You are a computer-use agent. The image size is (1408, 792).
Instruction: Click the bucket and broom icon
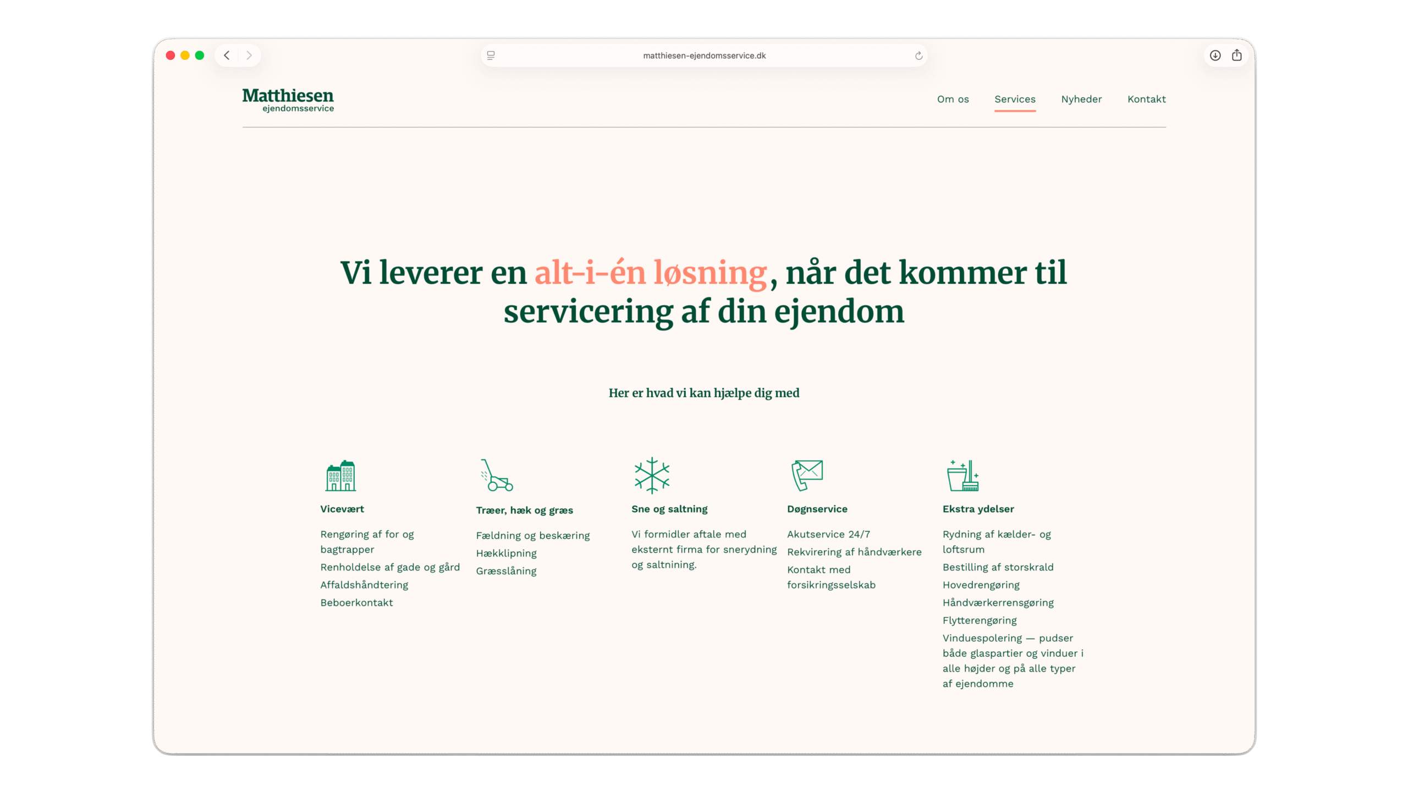click(x=963, y=476)
